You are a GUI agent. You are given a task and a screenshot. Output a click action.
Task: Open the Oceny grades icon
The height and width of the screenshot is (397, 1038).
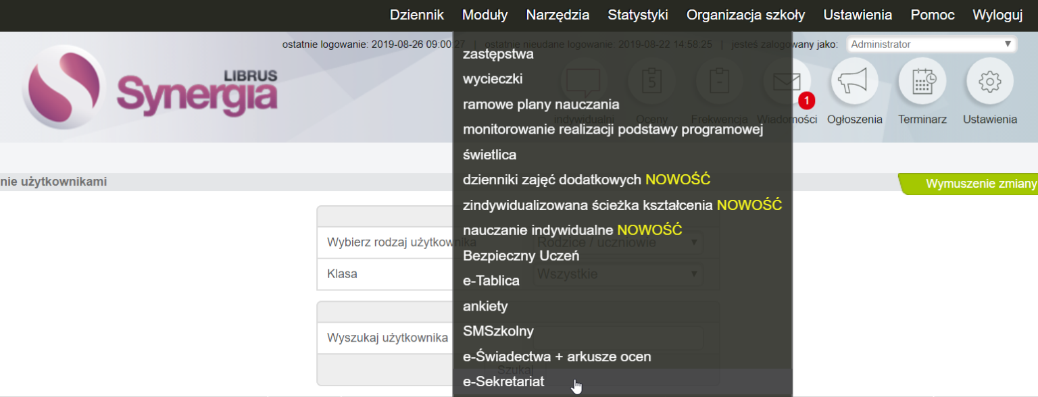[651, 82]
